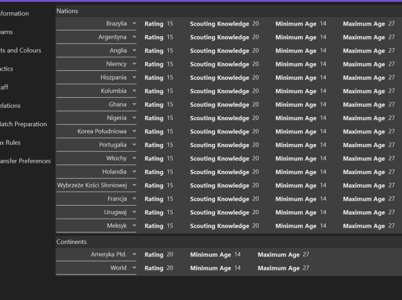Edit Francja Scouting Knowledge value 20
The height and width of the screenshot is (300, 402).
click(x=255, y=199)
